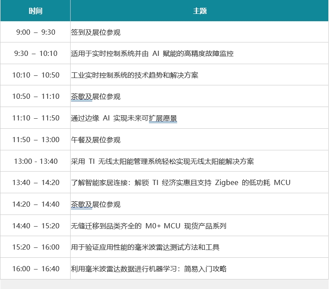Select the 13:40 – 14:20 time cell
This screenshot has height=289, width=330.
36,183
